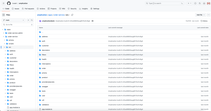Screen dimensions: 211x111
Task: Click the apps breadcrumb link
Action: (x=50, y=15)
